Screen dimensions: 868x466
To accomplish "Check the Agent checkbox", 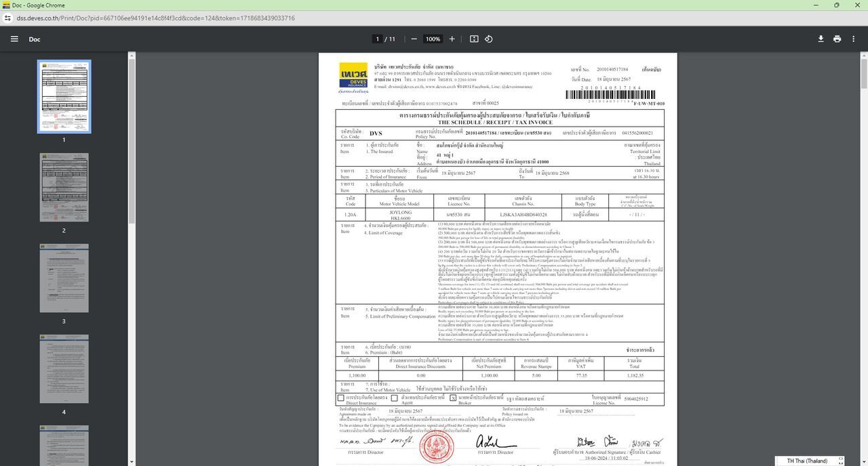I will pos(394,398).
